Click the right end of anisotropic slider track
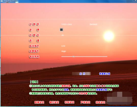 [107, 57]
